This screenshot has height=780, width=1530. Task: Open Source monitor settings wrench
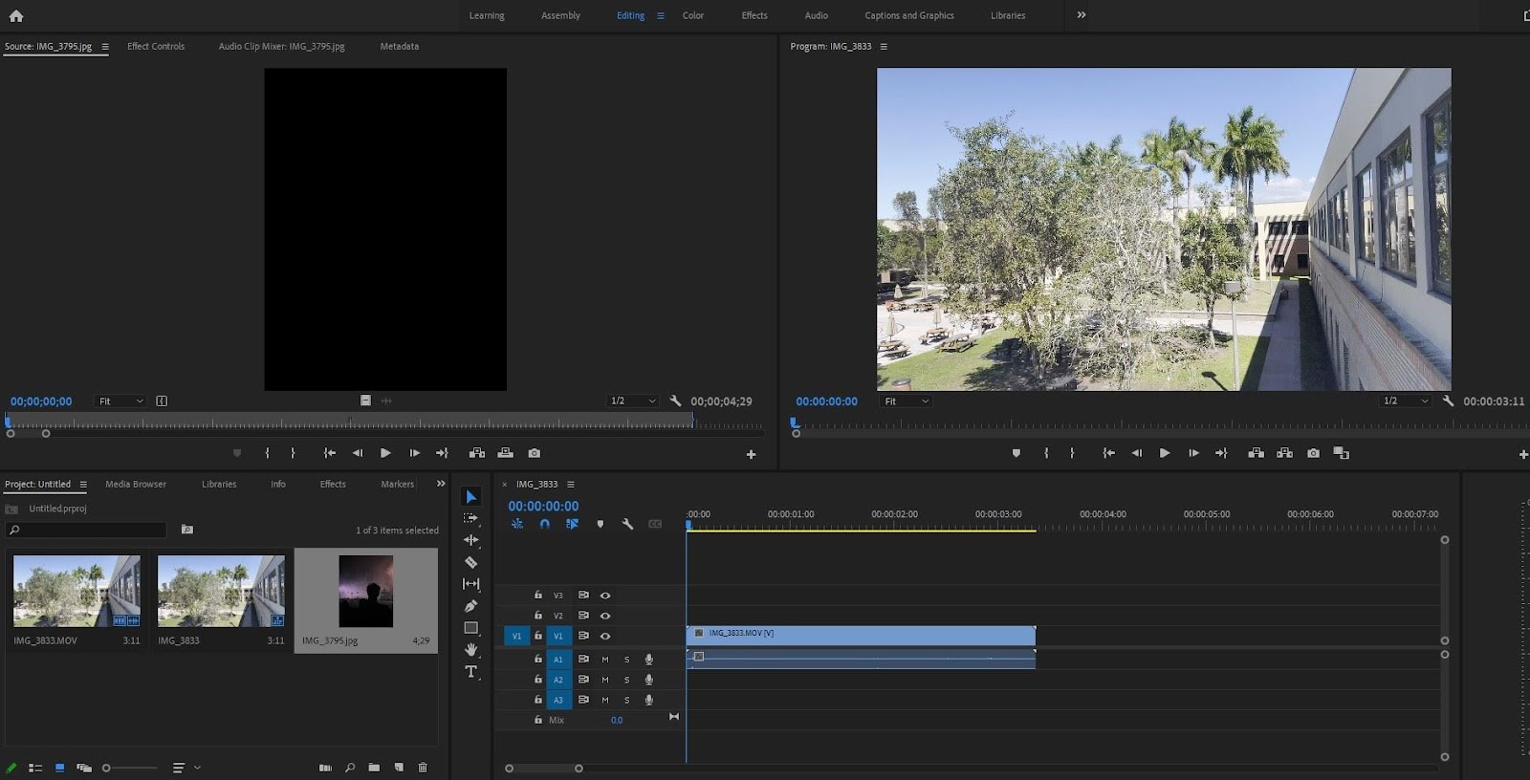click(675, 401)
